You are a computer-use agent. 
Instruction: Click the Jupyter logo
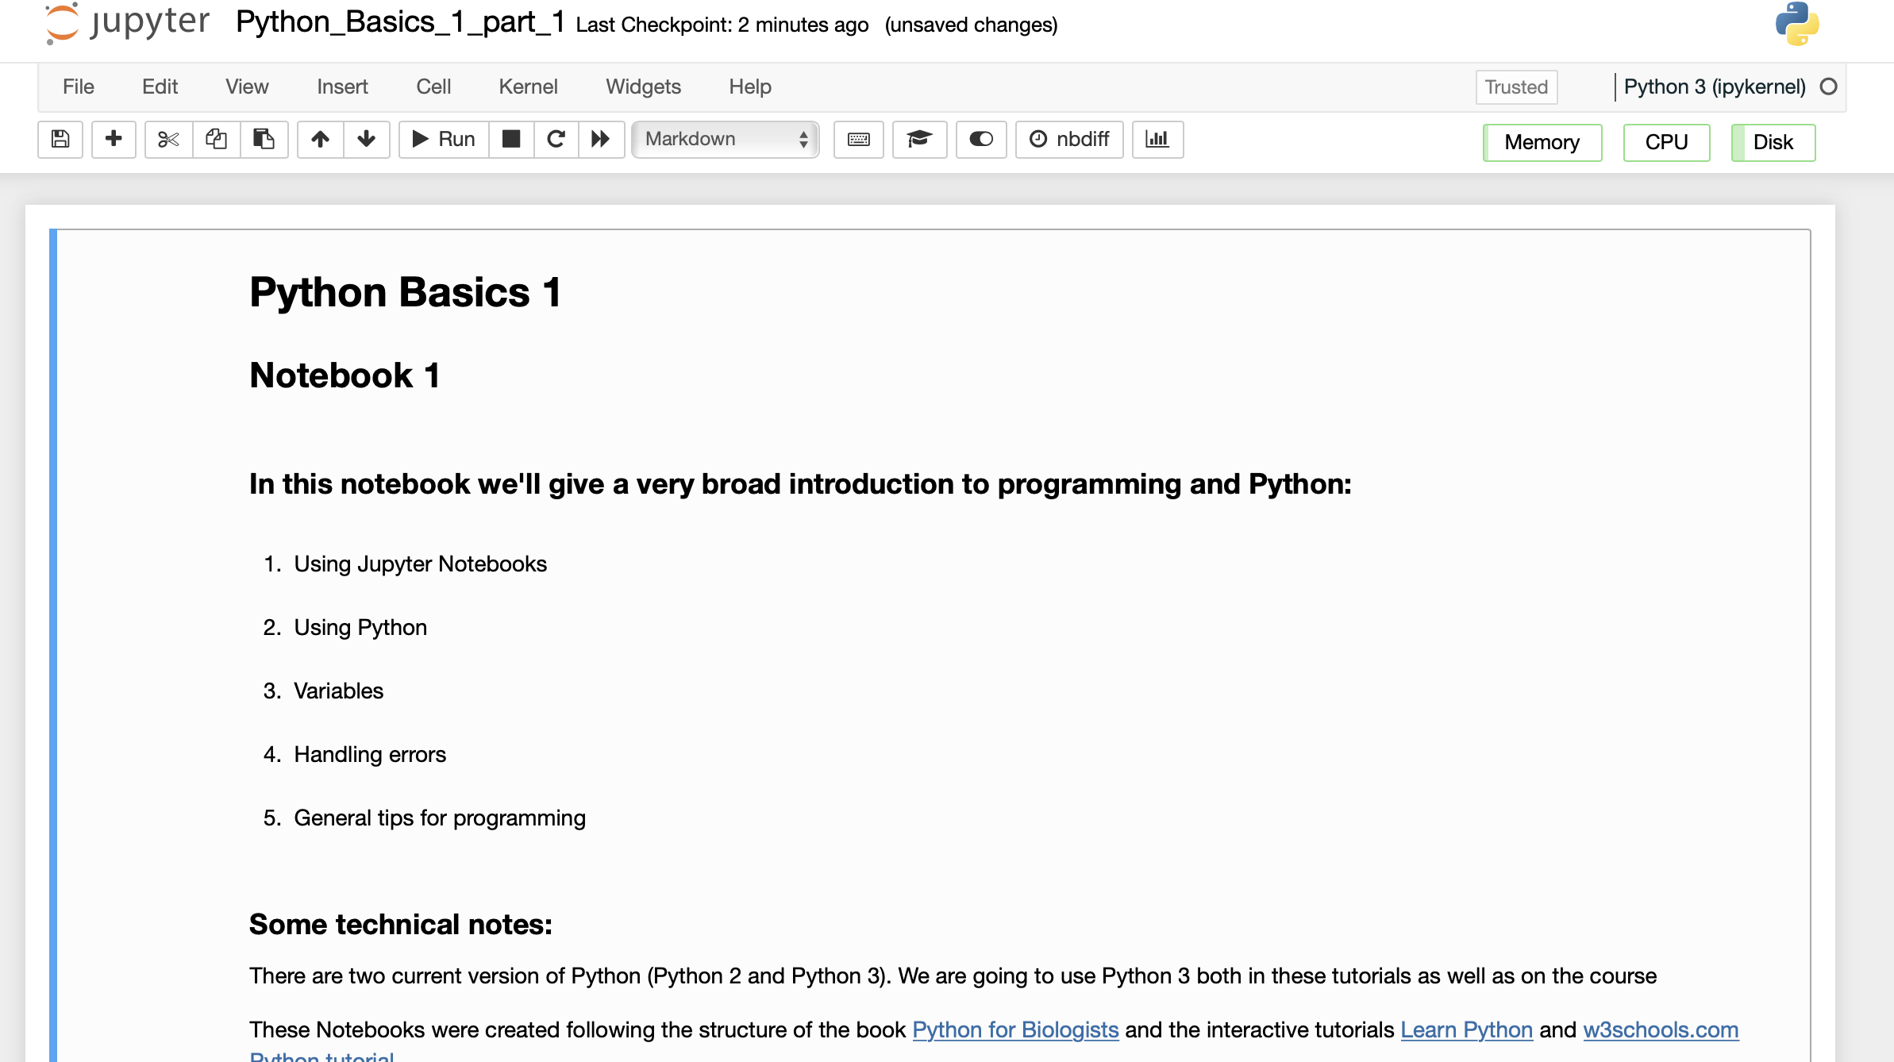point(127,23)
